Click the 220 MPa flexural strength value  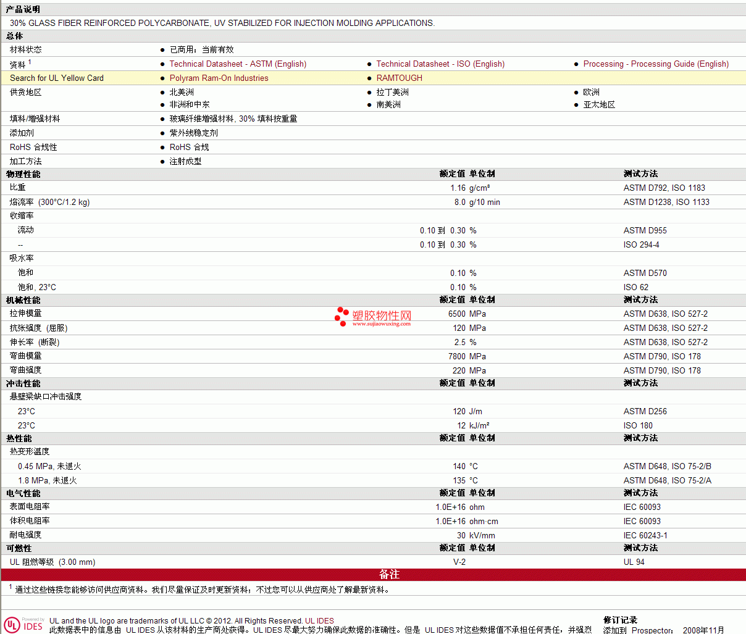(469, 370)
